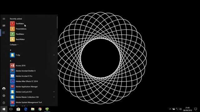Switch to pinned tiles view
The width and height of the screenshot is (200, 112).
(x=4, y=26)
